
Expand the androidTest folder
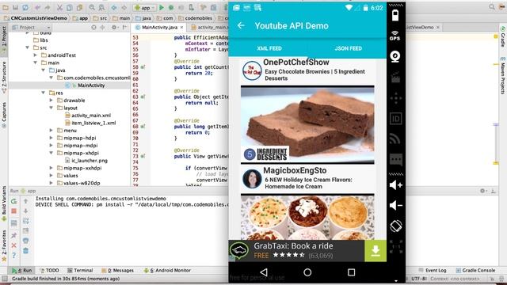[35, 55]
